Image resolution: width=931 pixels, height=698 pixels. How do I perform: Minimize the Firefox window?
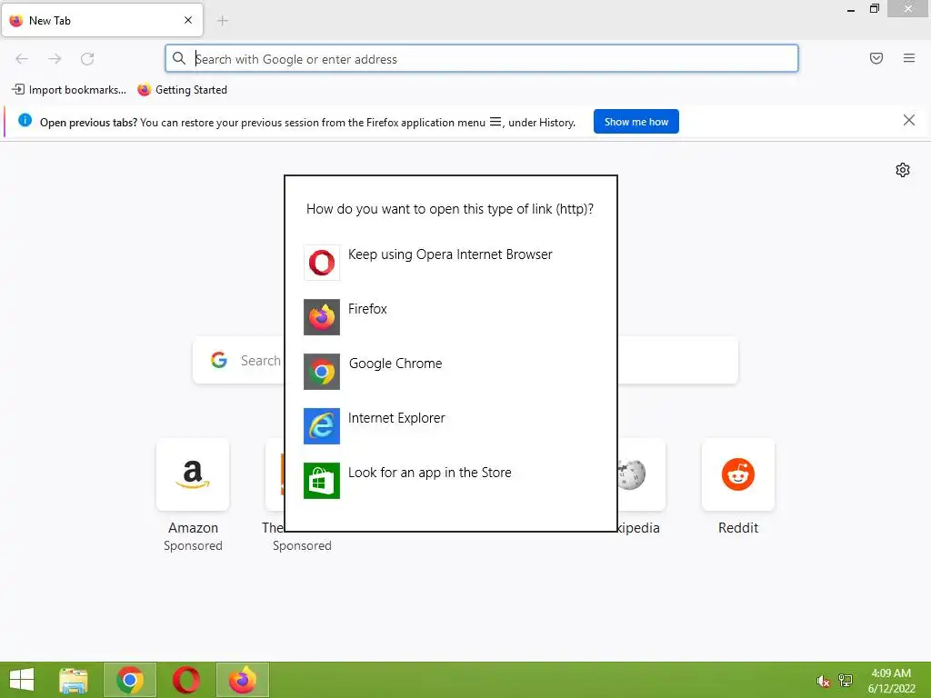click(851, 9)
